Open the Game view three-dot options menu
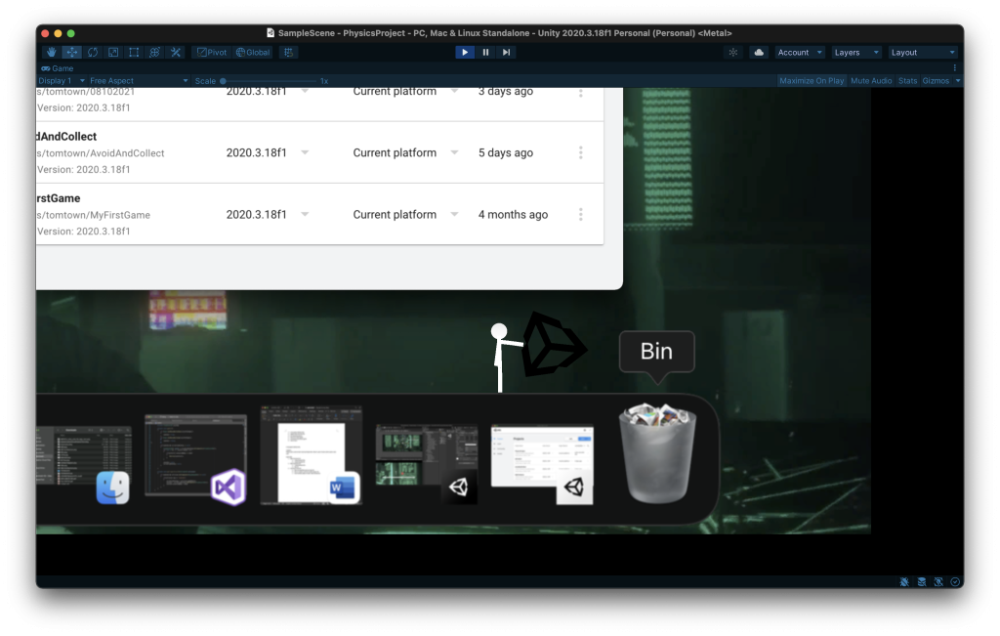The width and height of the screenshot is (1000, 636). click(955, 68)
